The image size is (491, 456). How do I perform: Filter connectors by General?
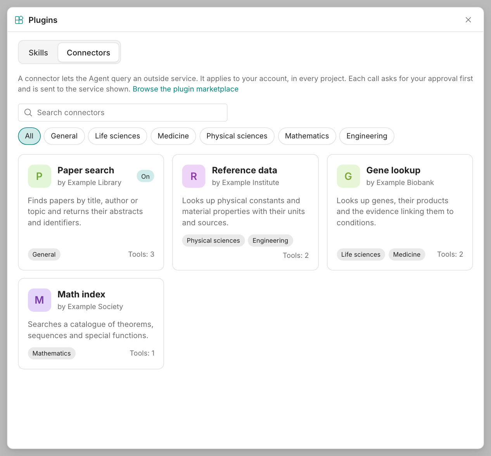pos(64,136)
